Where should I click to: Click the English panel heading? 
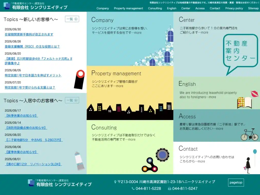187,84
